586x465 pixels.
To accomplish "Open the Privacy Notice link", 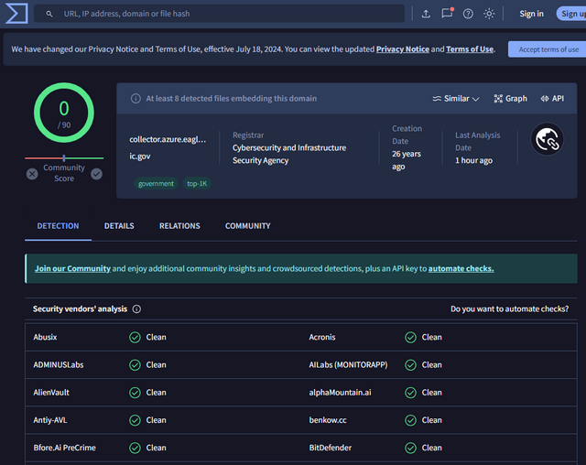I will [x=403, y=49].
